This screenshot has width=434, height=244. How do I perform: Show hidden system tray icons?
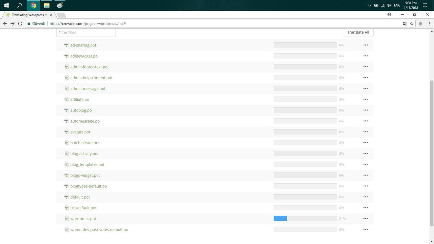click(x=370, y=5)
